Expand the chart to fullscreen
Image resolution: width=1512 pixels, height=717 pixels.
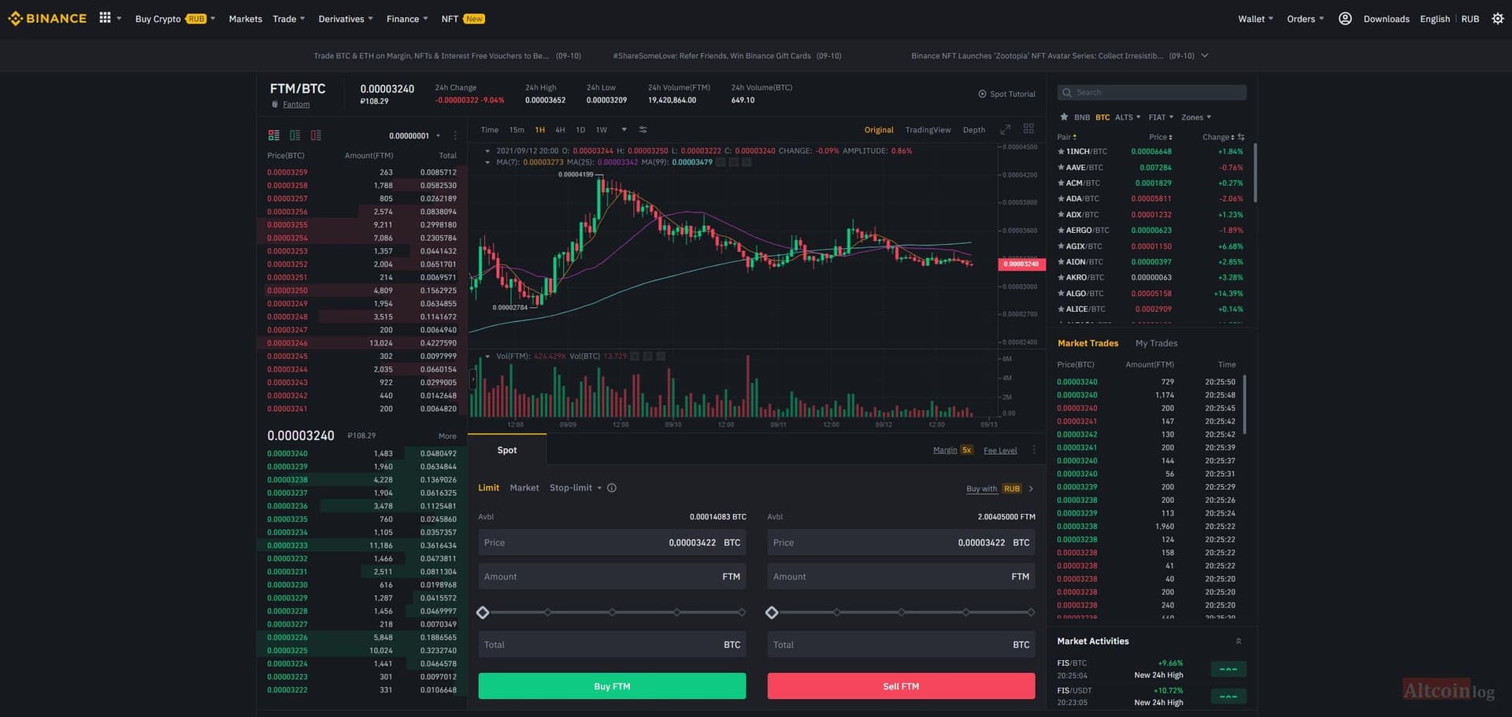[1005, 129]
